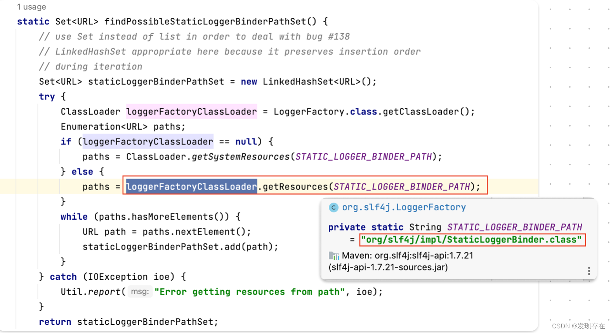
Task: Click 'null' keyword in if condition
Action: coord(246,142)
